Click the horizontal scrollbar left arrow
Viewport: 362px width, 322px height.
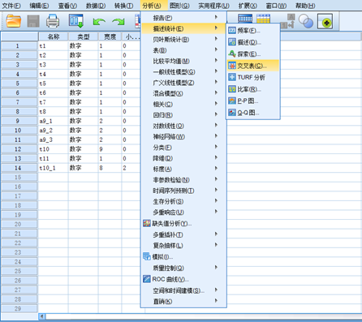tap(41, 316)
